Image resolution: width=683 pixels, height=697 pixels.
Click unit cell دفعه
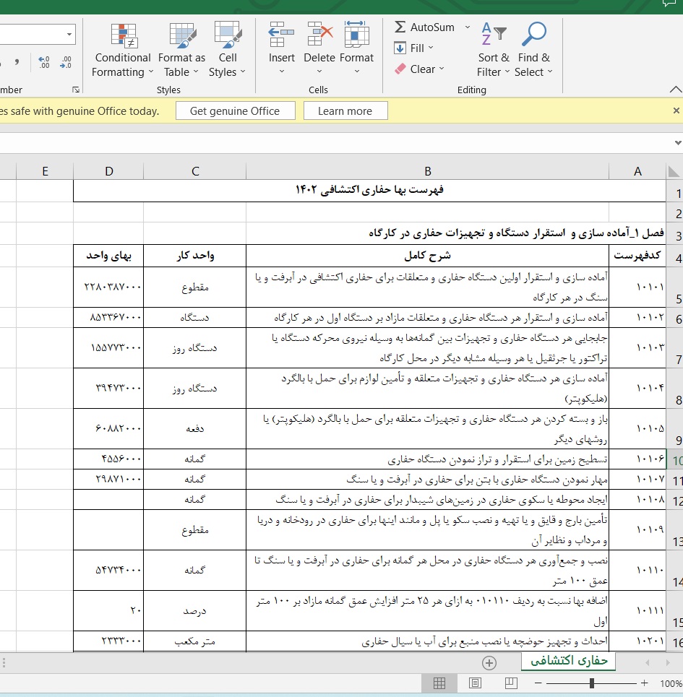pyautogui.click(x=194, y=428)
